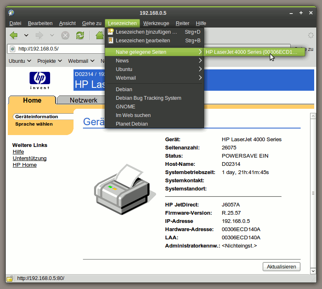322x289 pixels.
Task: Click the vertical scrollbar thumb
Action: click(x=313, y=193)
